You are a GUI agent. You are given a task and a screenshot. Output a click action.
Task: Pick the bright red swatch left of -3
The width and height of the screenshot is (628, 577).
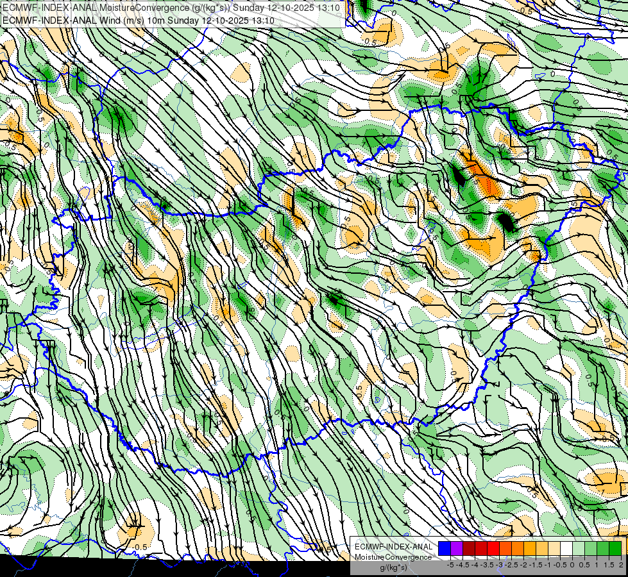point(493,549)
